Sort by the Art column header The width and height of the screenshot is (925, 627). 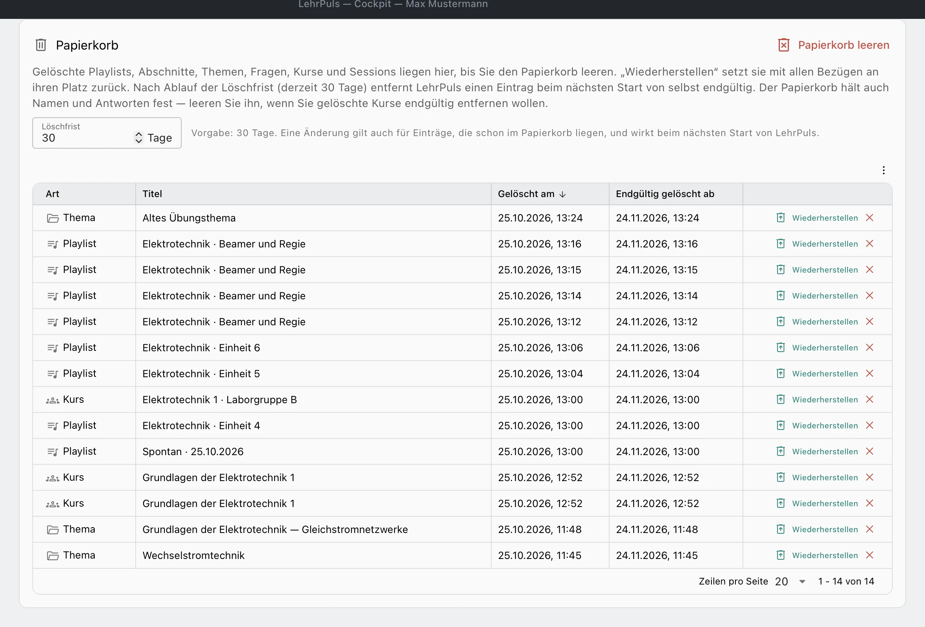pyautogui.click(x=52, y=194)
